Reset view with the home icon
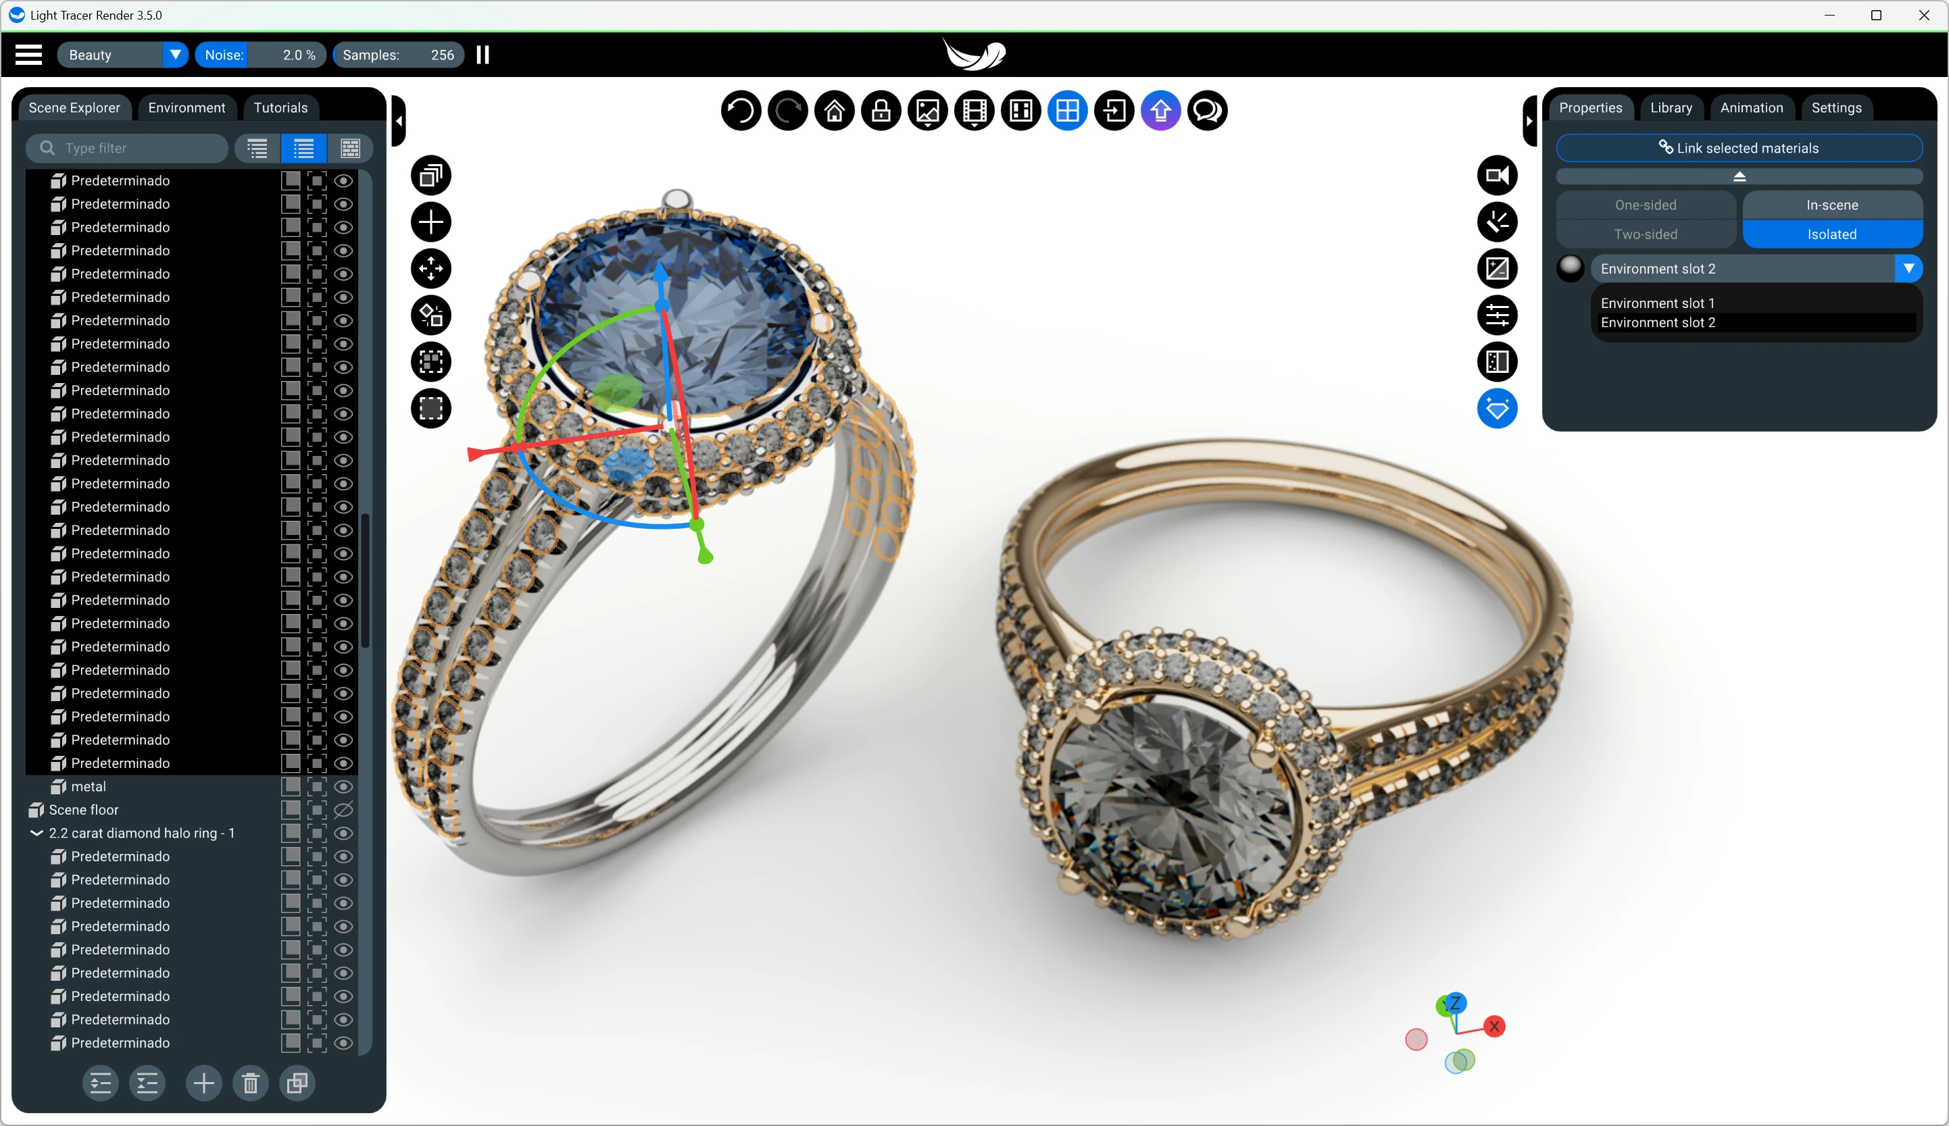The height and width of the screenshot is (1126, 1949). pos(835,111)
